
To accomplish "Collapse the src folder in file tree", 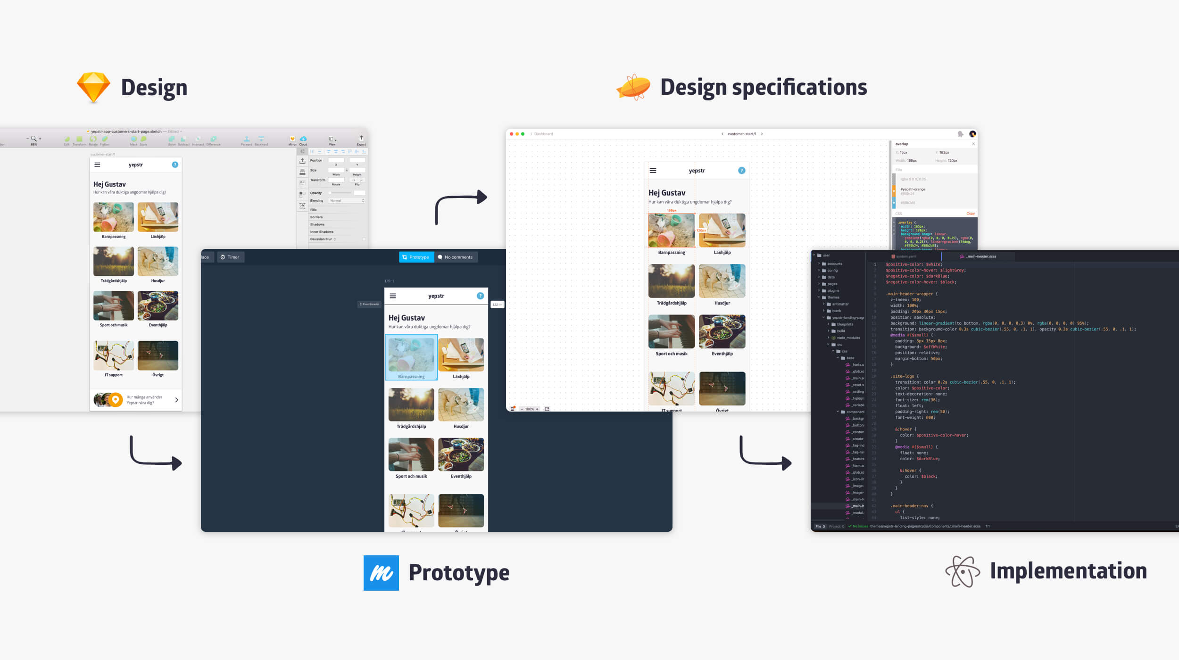I will [x=829, y=345].
